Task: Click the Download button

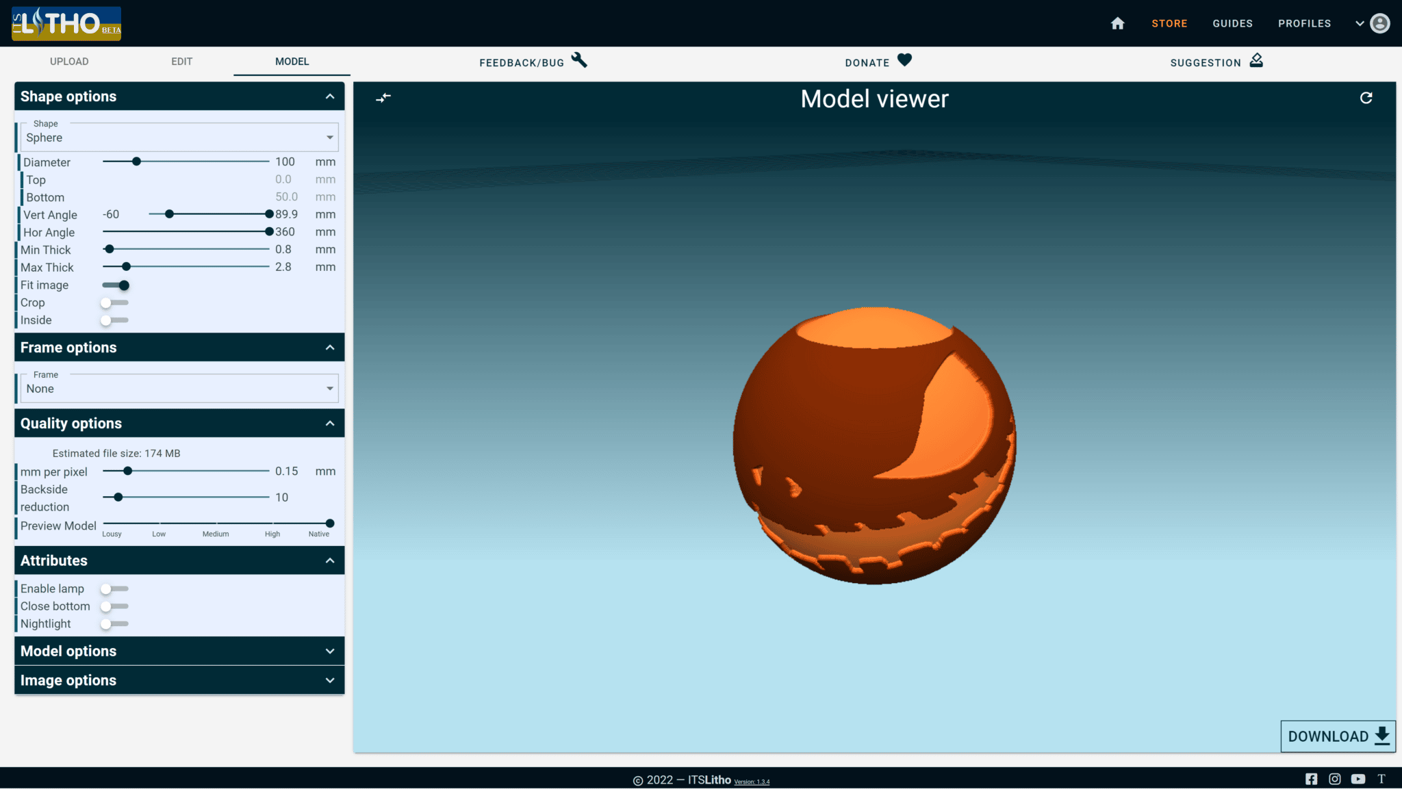Action: [1338, 736]
